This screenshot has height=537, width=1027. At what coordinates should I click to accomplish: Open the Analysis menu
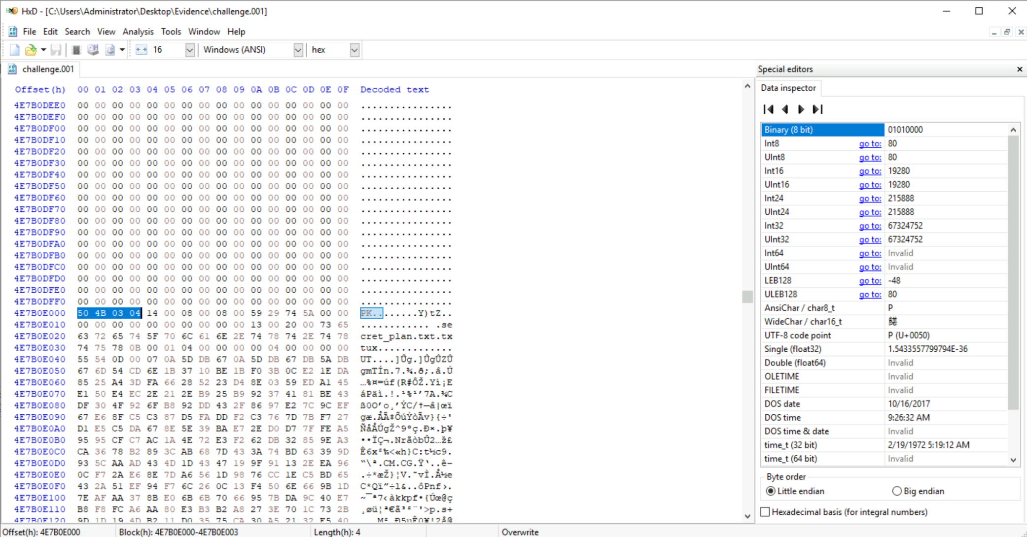click(x=138, y=32)
